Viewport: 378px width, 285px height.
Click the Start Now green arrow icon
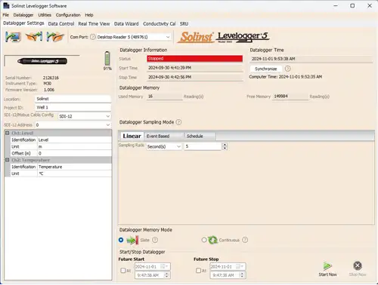click(327, 266)
